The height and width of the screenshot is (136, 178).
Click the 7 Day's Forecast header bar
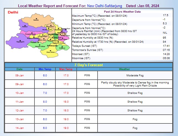click(x=88, y=65)
